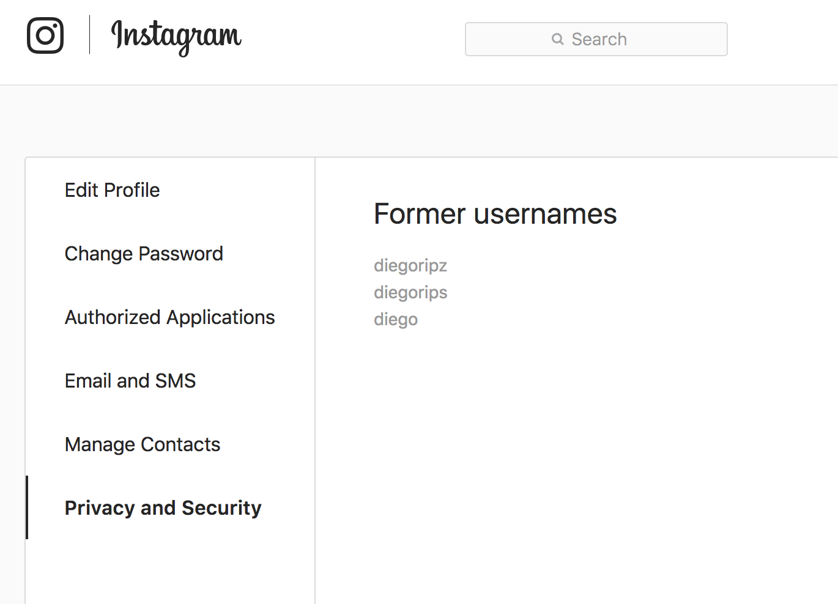
Task: Select former username diego
Action: [x=396, y=319]
